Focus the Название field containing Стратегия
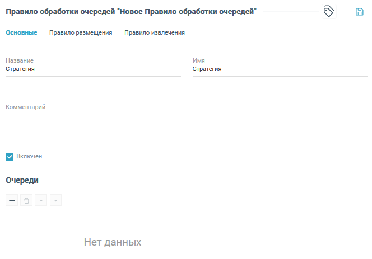Screen dimensions: 372x259 (93, 69)
